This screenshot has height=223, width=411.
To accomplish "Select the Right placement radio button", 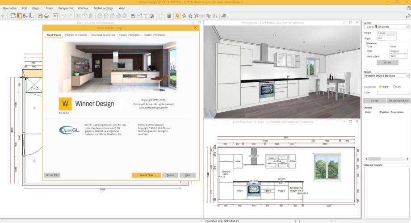I will click(x=380, y=87).
